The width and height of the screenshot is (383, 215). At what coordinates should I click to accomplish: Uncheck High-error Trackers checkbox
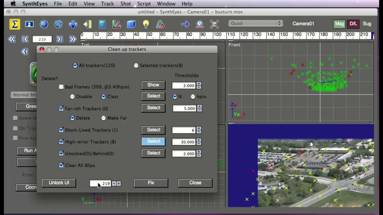[x=61, y=142]
